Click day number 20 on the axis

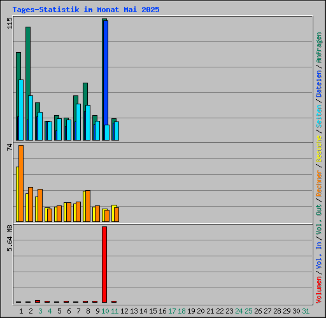201,311
